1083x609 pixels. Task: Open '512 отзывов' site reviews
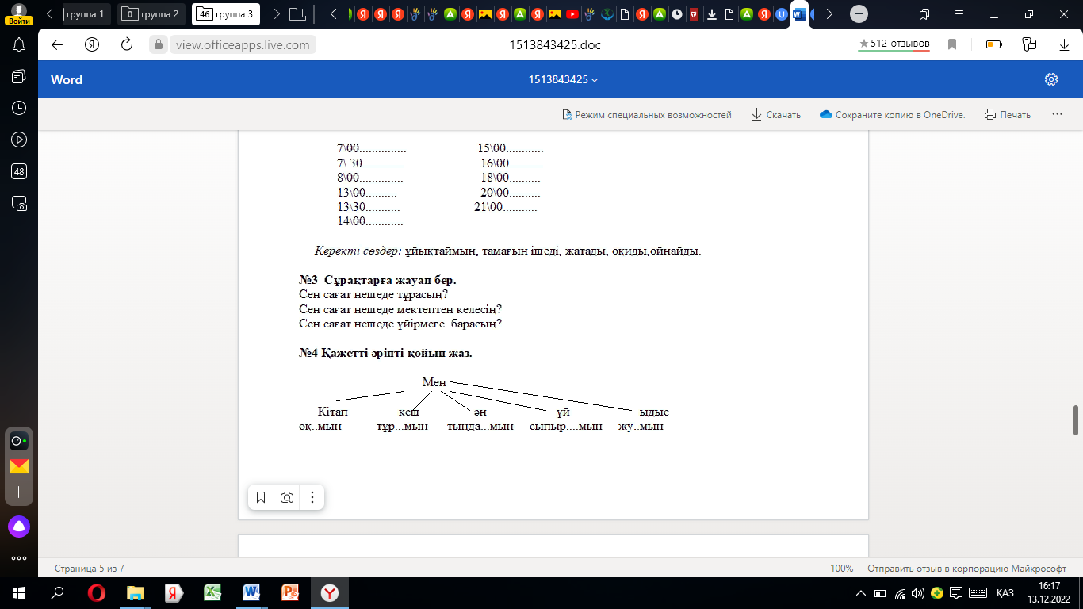point(894,44)
